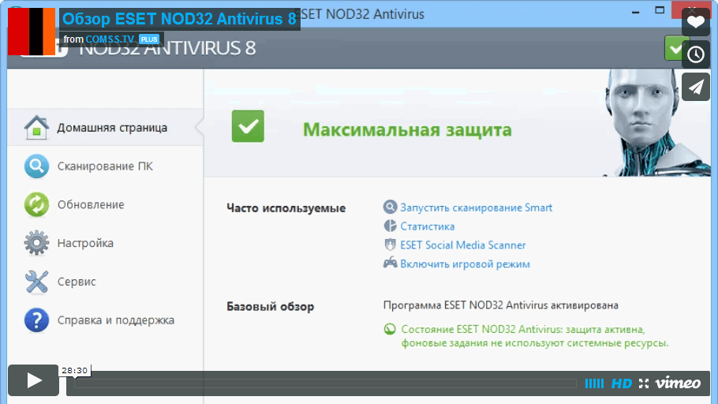Like the video with heart icon
This screenshot has height=404, width=718.
coord(696,22)
